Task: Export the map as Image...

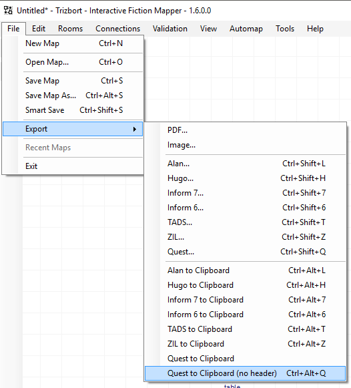Action: click(x=245, y=145)
